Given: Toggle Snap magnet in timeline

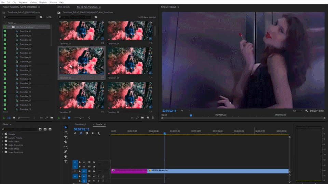Looking at the screenshot, I should click(x=81, y=133).
